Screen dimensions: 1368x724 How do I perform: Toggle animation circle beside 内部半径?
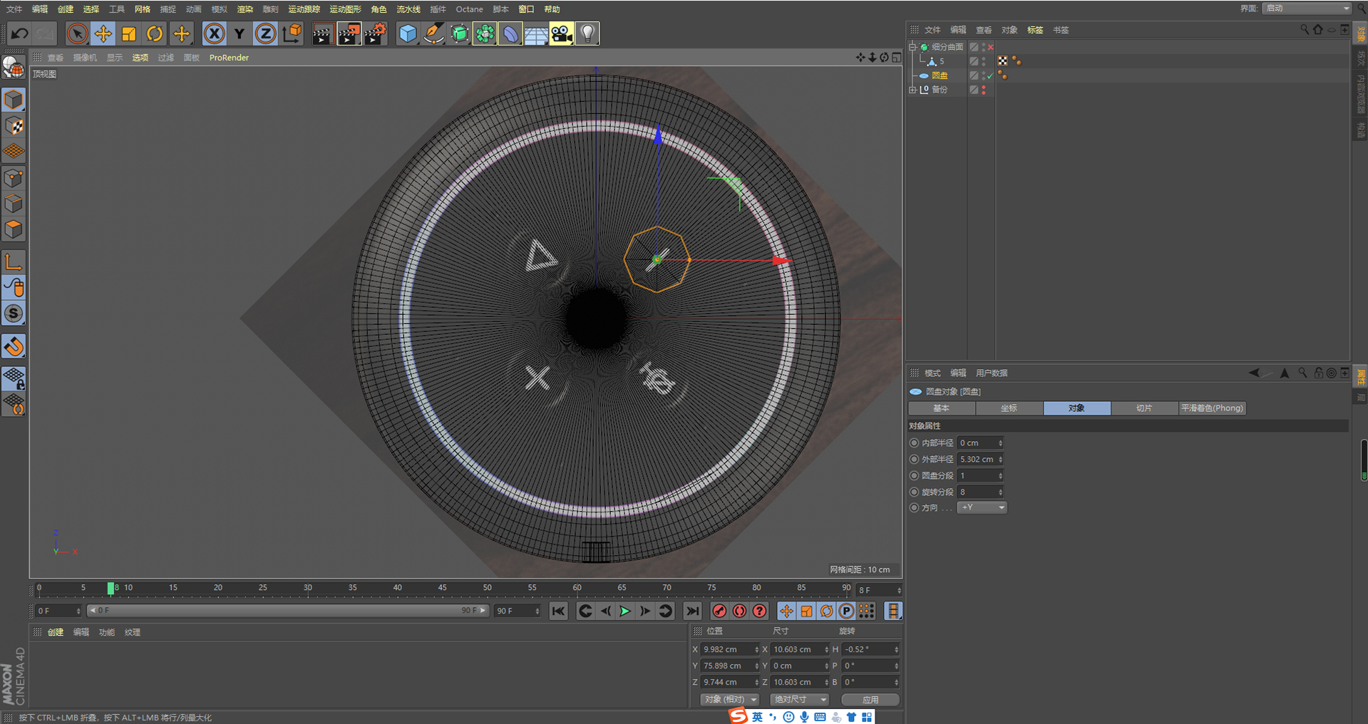pos(915,443)
